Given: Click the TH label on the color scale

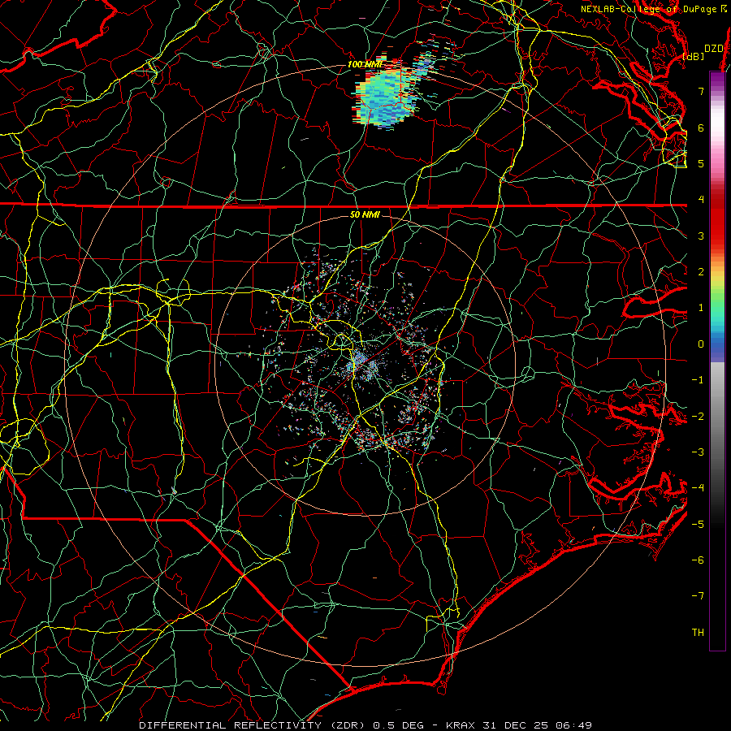Looking at the screenshot, I should (x=698, y=633).
